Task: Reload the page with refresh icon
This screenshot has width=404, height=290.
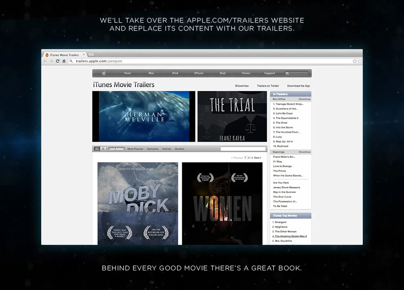Action: [x=57, y=61]
